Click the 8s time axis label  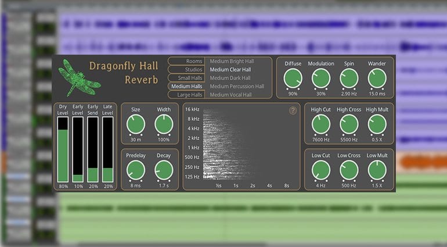point(287,185)
